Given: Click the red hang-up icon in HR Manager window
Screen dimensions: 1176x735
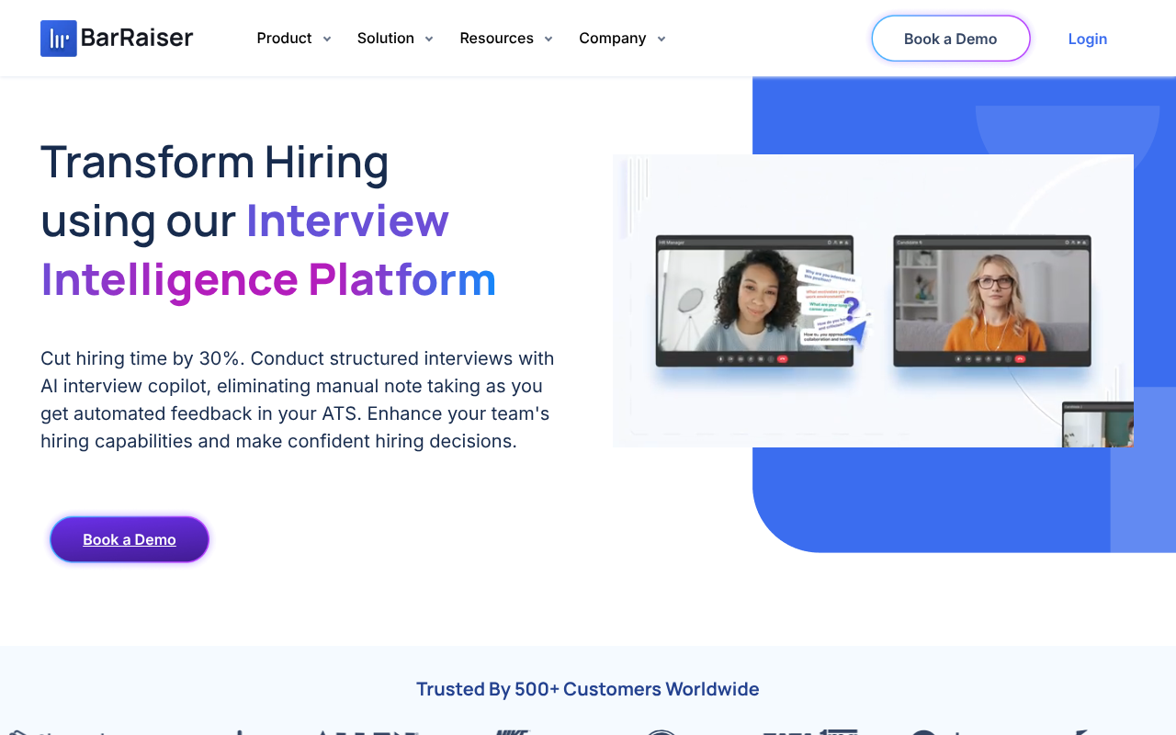Looking at the screenshot, I should click(782, 358).
